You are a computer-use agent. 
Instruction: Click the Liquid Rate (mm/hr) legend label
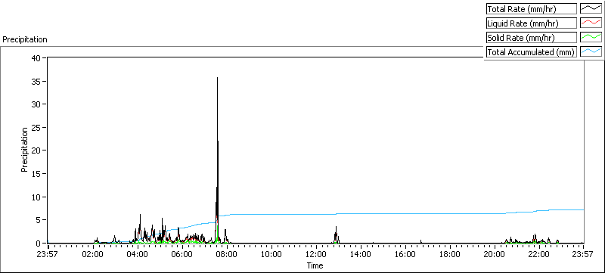click(531, 23)
